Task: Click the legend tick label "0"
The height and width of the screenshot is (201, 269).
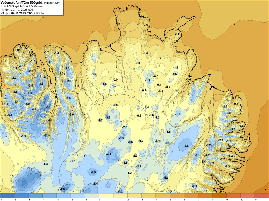Action: pyautogui.click(x=99, y=199)
